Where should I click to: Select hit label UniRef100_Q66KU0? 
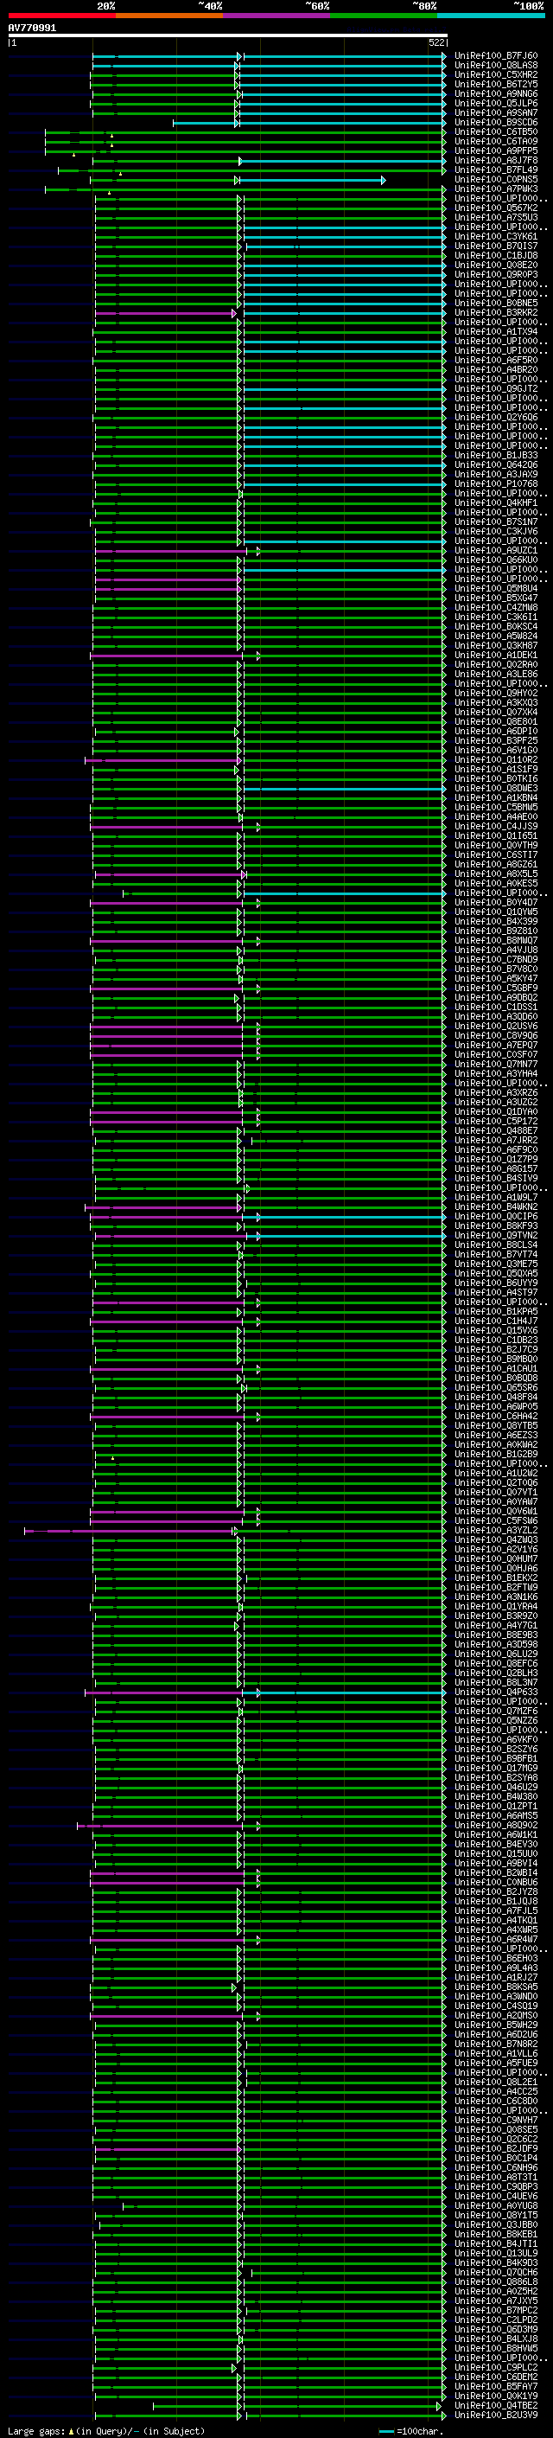click(496, 560)
